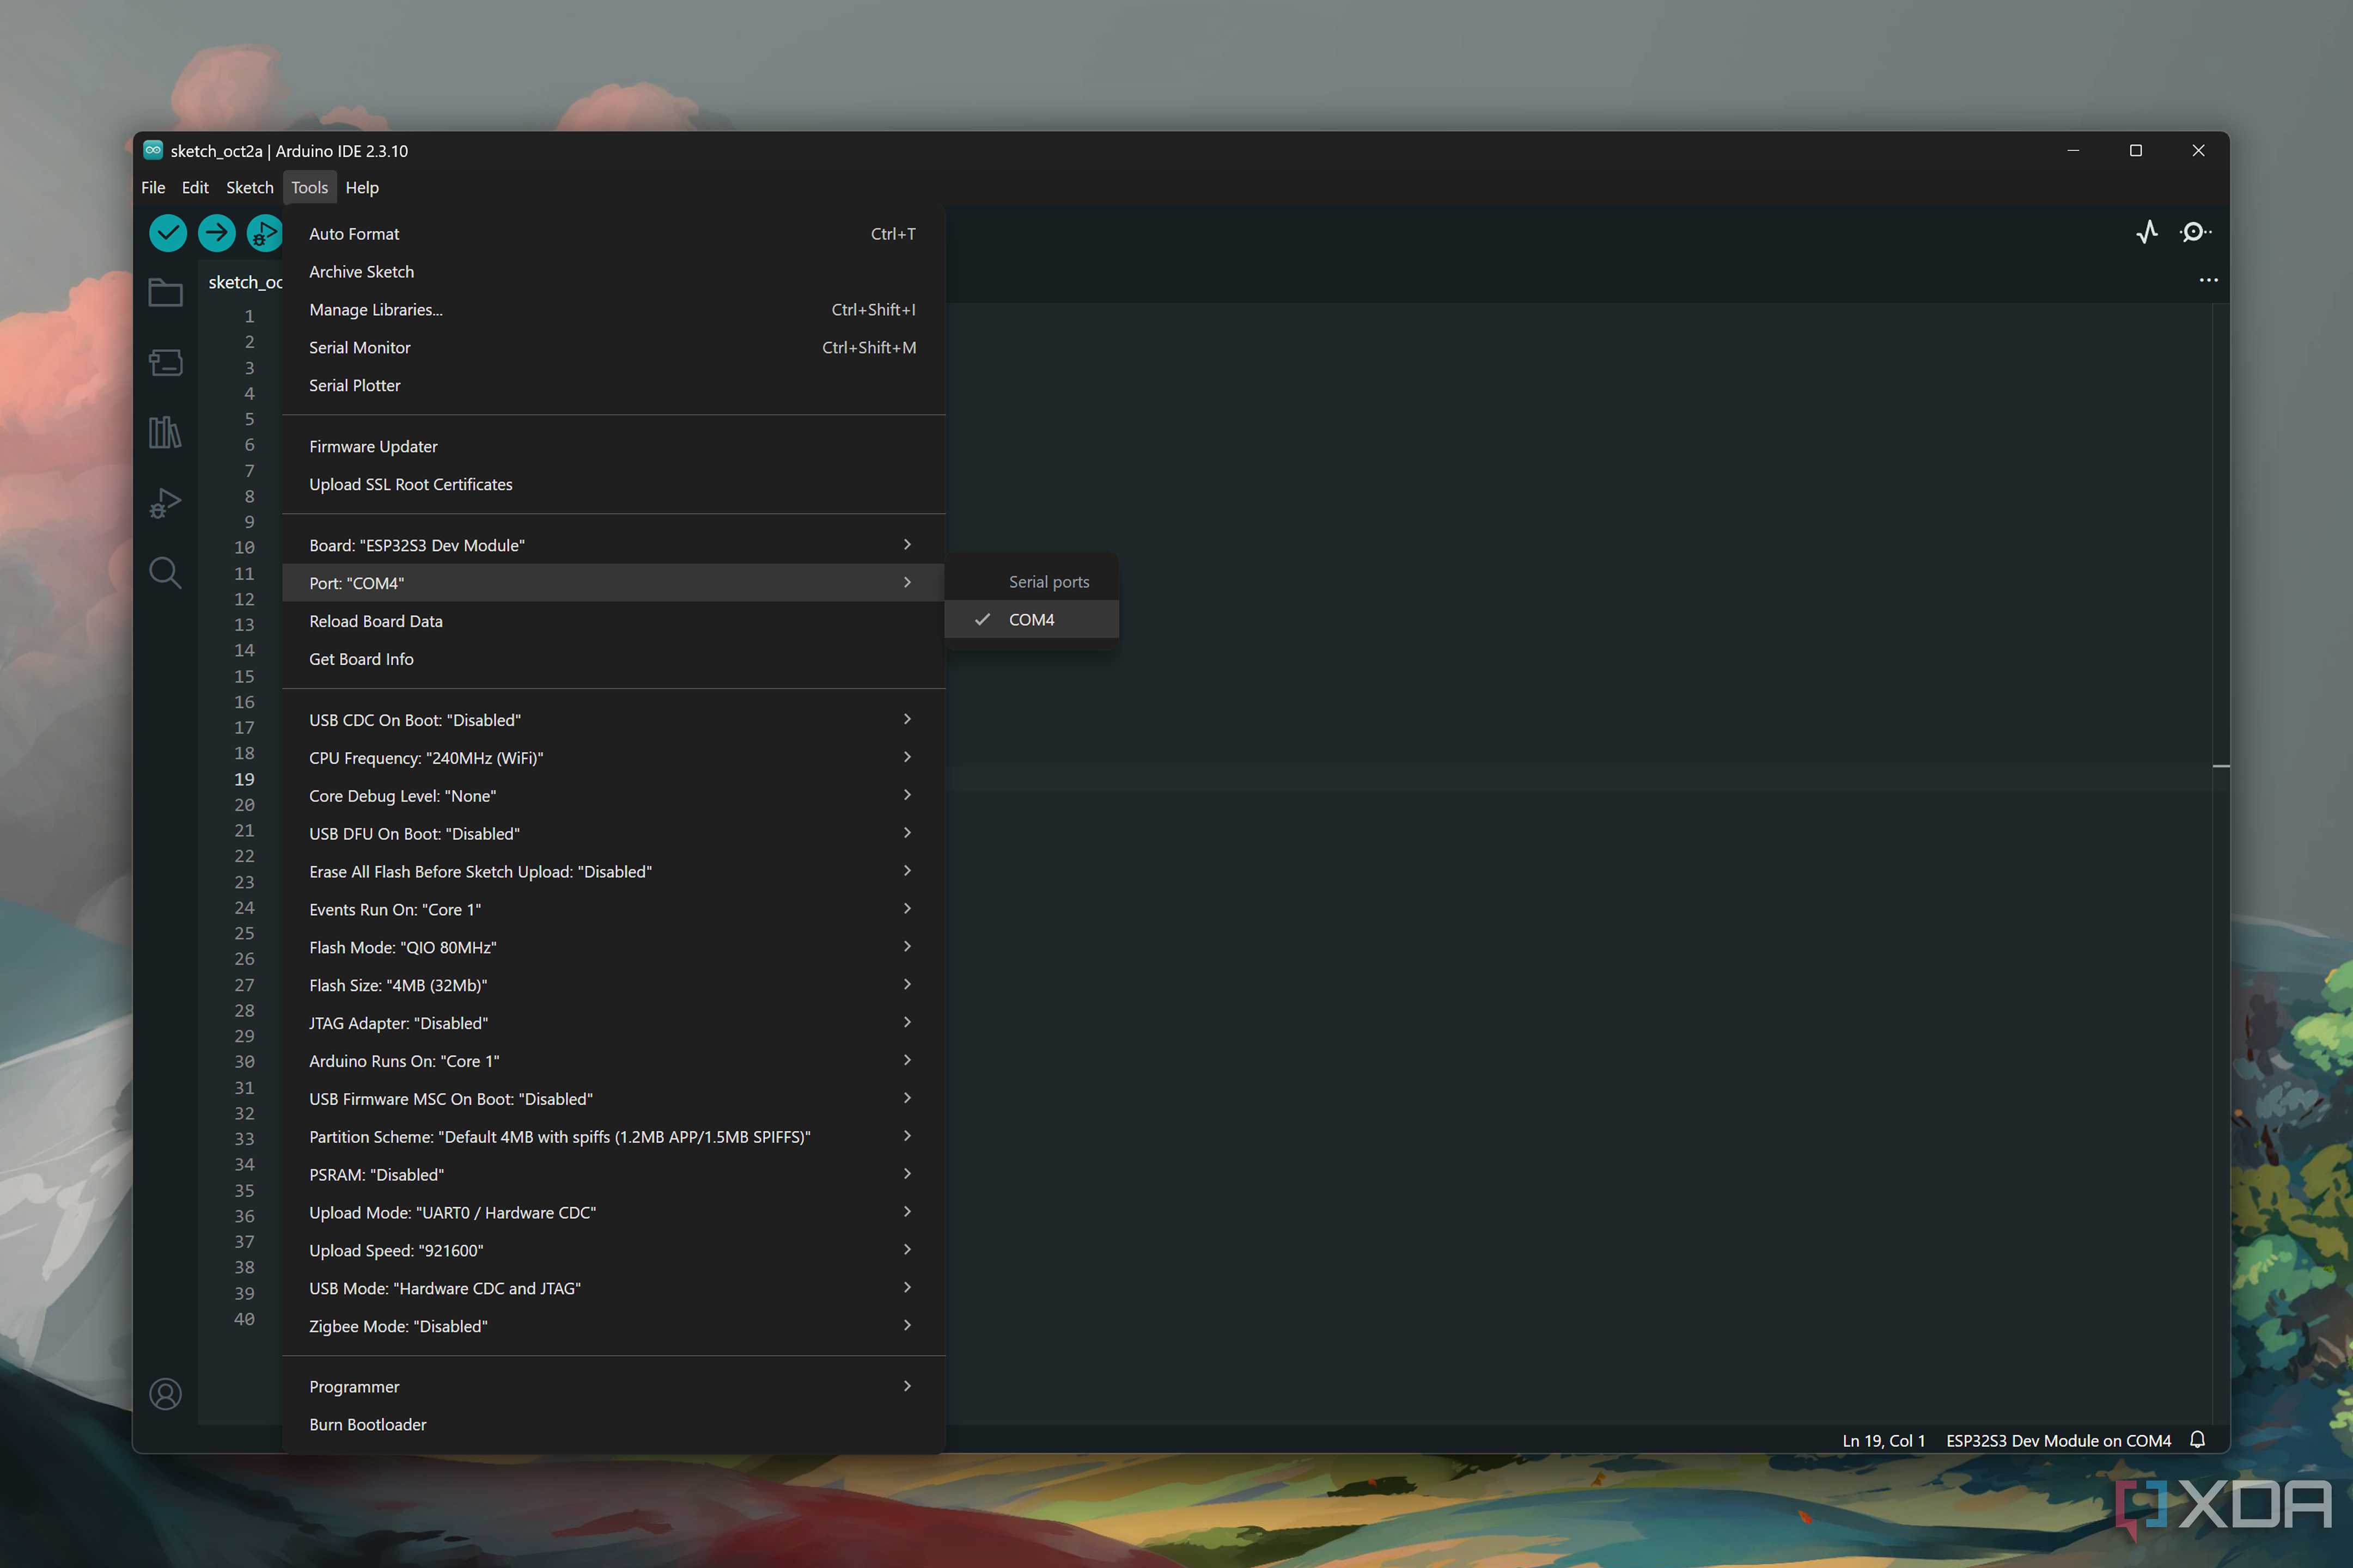The width and height of the screenshot is (2353, 1568).
Task: Select the checked COM4 serial port
Action: [1032, 620]
